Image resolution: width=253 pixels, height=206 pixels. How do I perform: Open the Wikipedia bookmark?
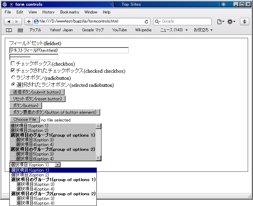pos(143,30)
